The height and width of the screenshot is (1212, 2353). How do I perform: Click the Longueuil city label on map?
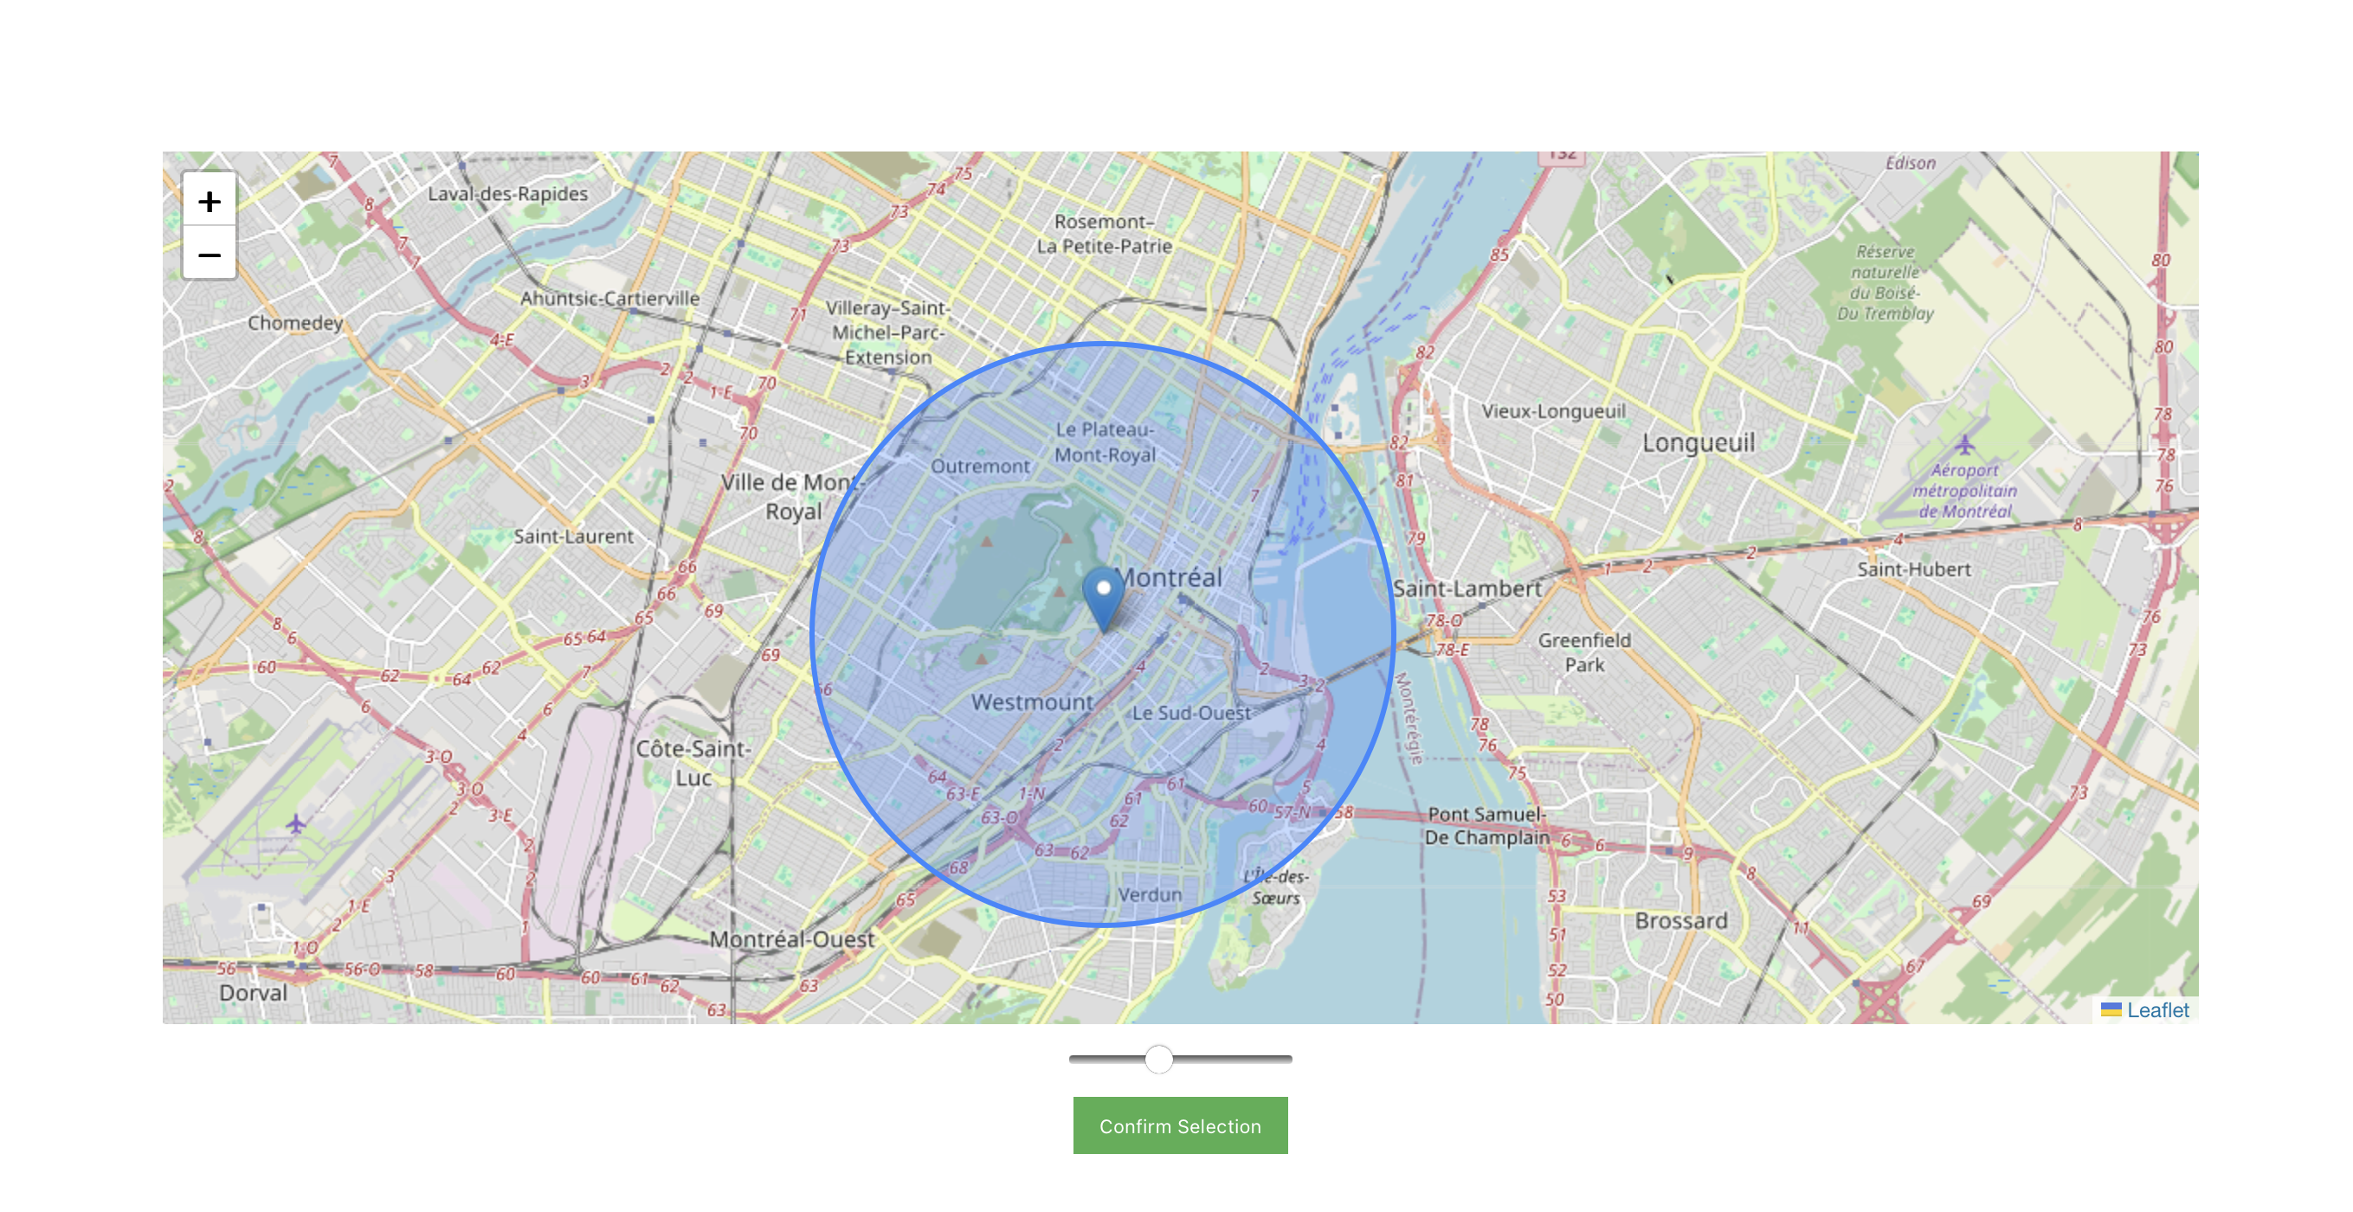point(1698,443)
